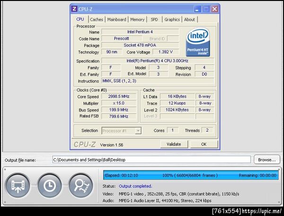Click the 'x 15.0' multiplier value

tap(119, 103)
